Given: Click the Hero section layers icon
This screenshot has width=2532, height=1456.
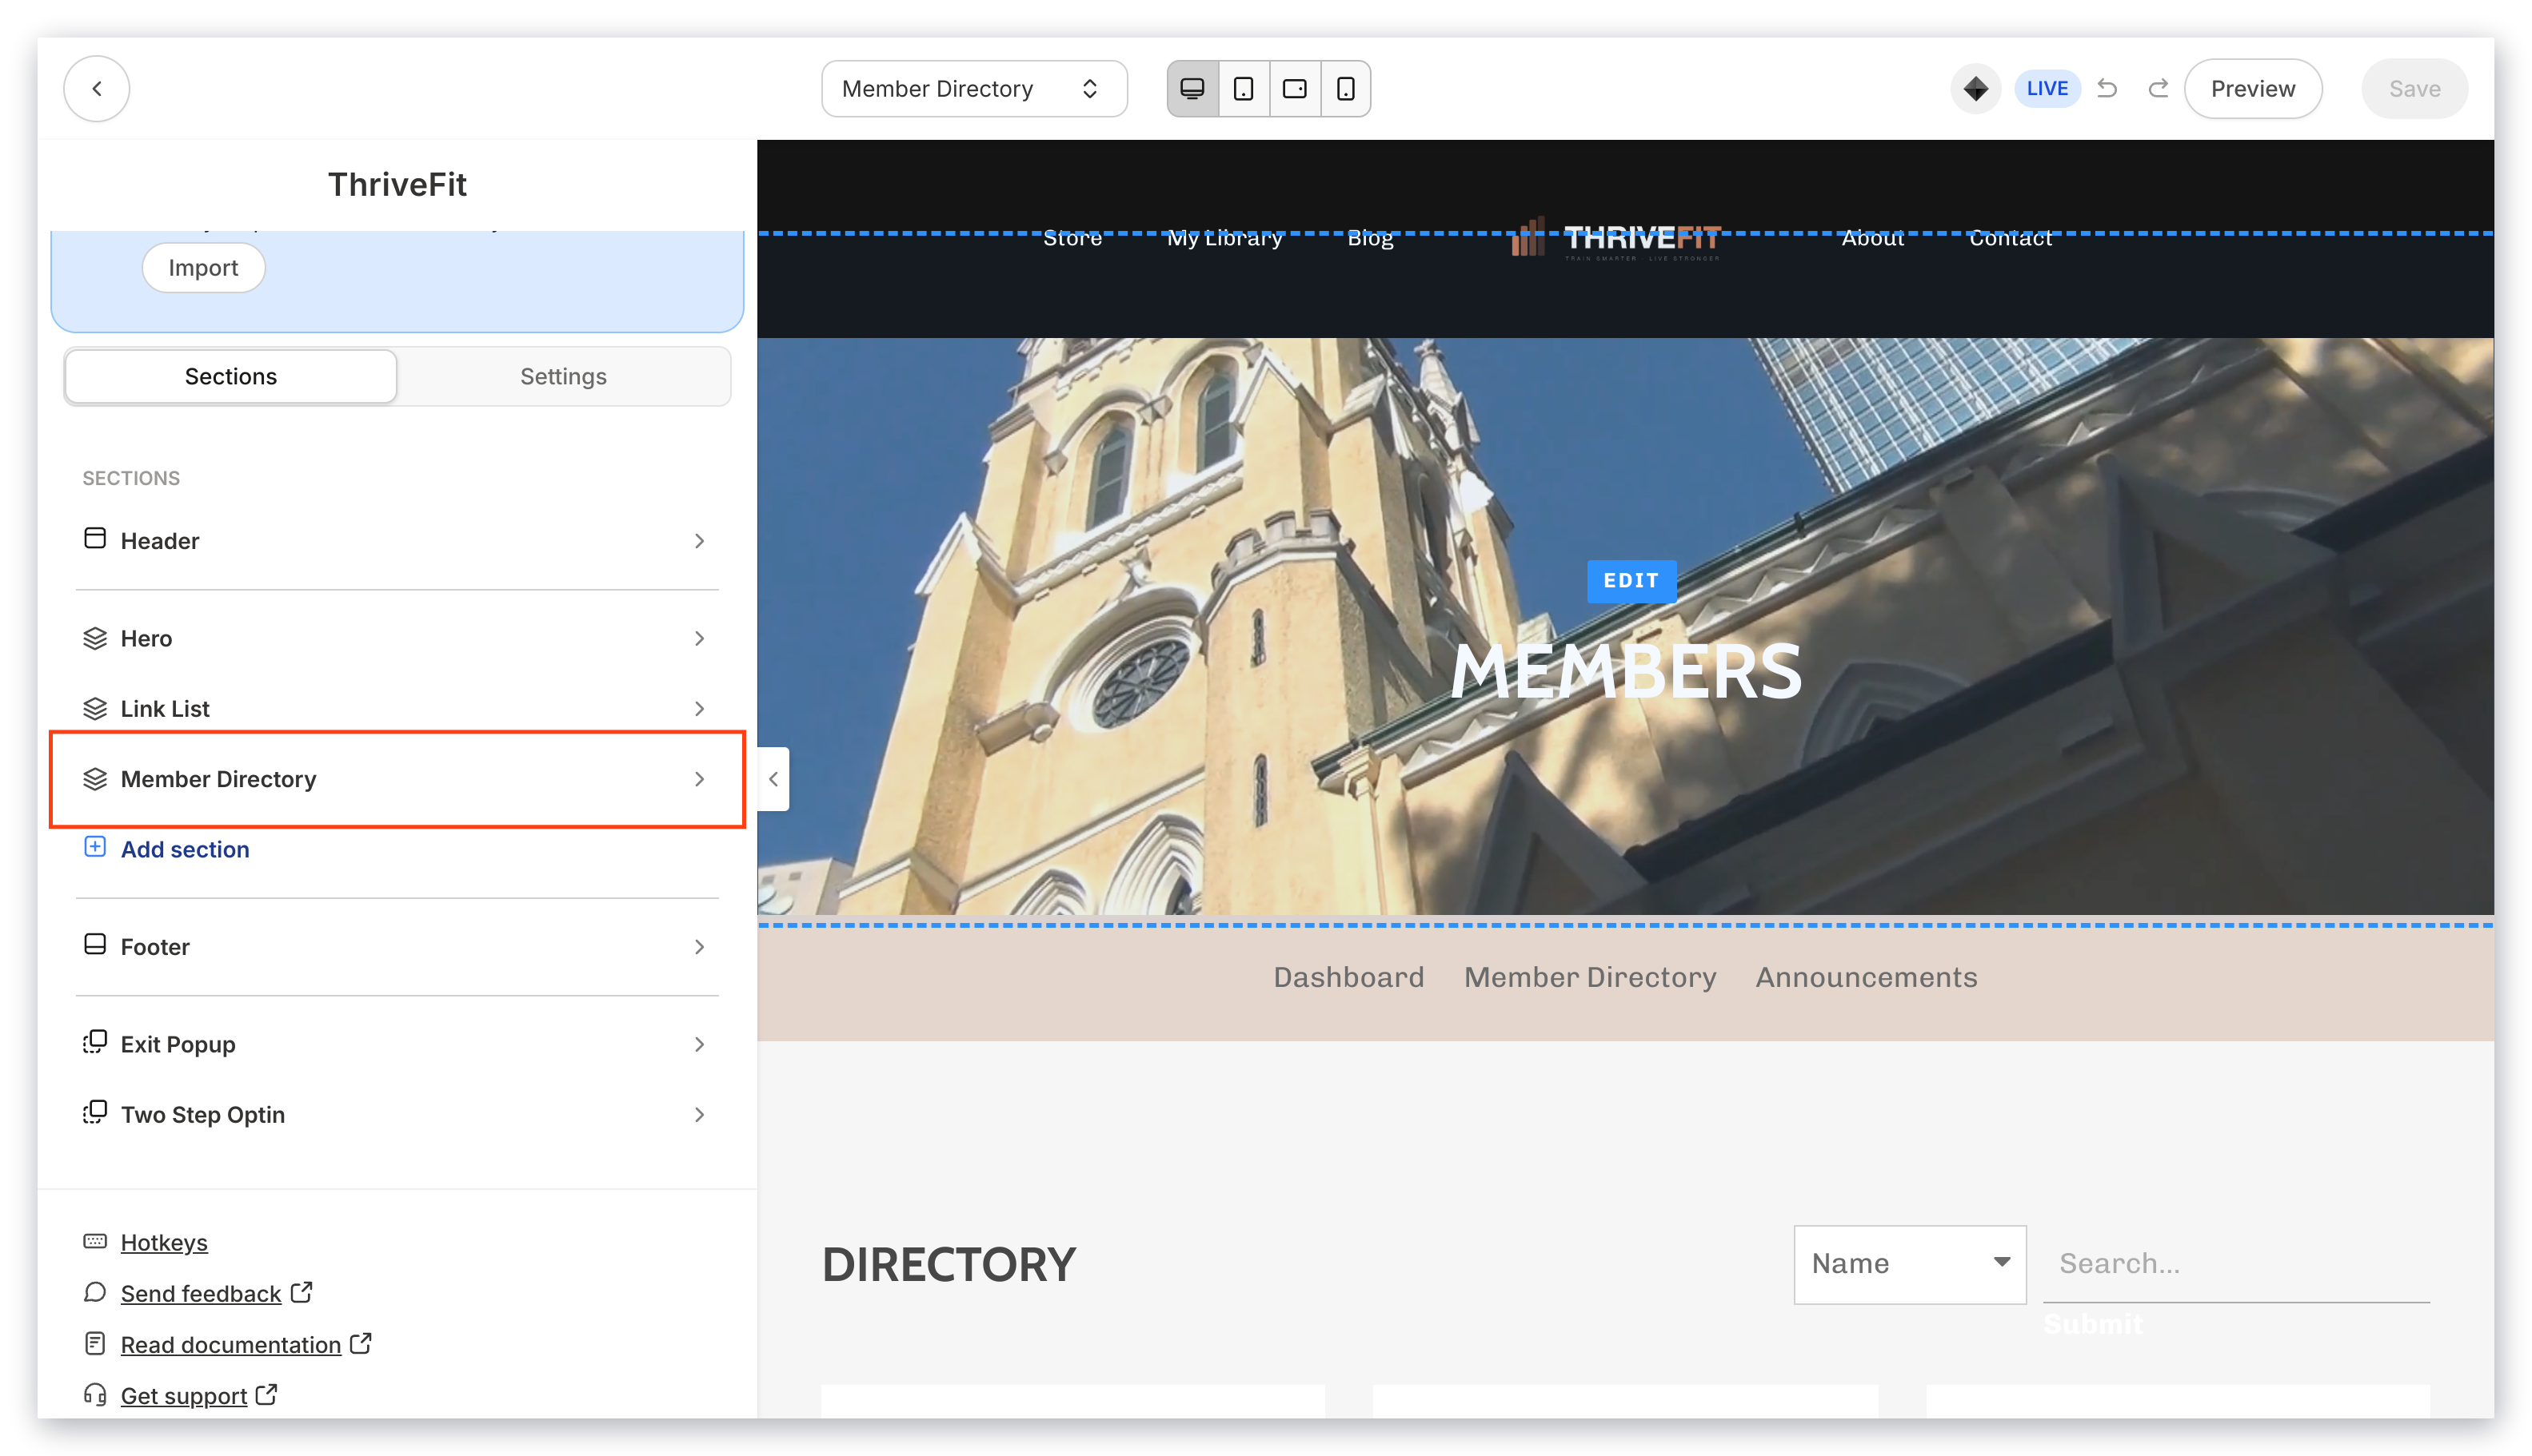Looking at the screenshot, I should [x=95, y=638].
